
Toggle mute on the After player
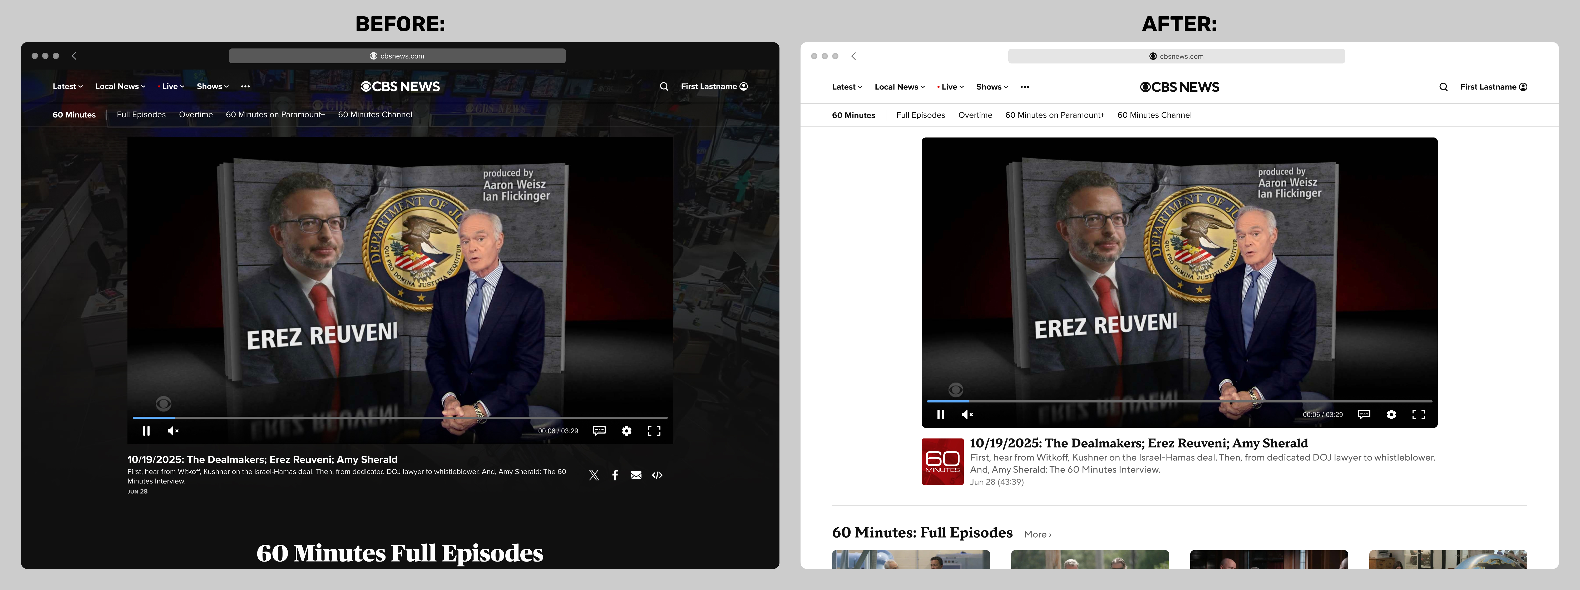click(x=967, y=415)
